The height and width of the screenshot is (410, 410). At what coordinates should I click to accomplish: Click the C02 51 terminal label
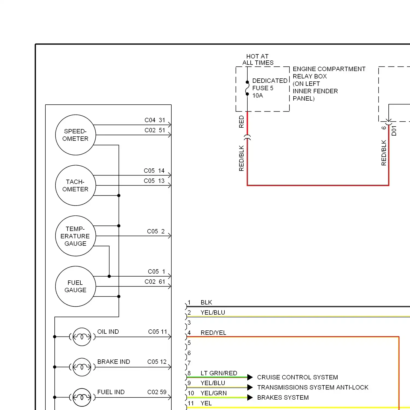point(155,130)
